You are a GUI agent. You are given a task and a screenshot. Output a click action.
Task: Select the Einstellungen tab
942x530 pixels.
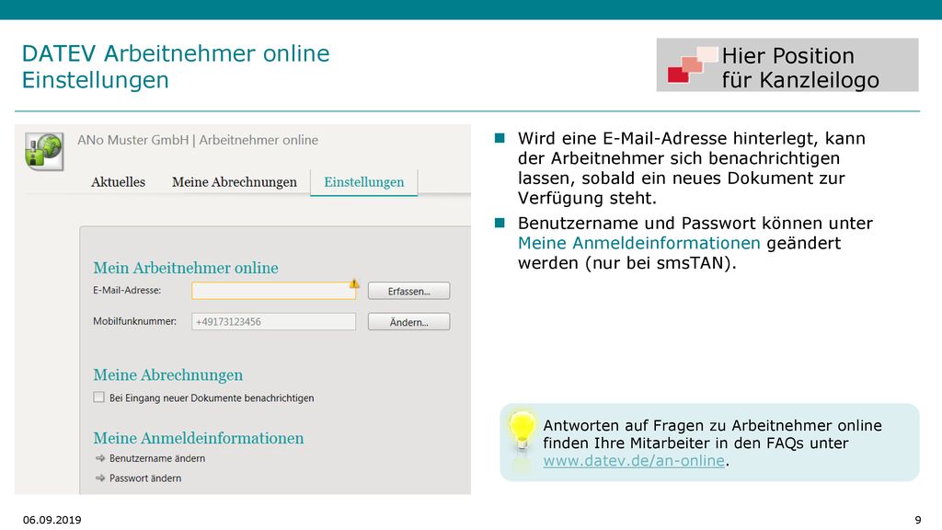tap(364, 182)
